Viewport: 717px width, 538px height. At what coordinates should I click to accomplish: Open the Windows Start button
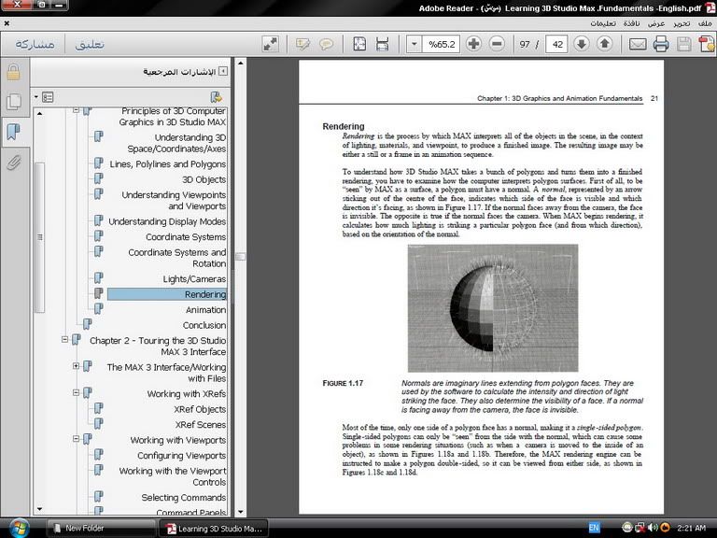(x=19, y=529)
